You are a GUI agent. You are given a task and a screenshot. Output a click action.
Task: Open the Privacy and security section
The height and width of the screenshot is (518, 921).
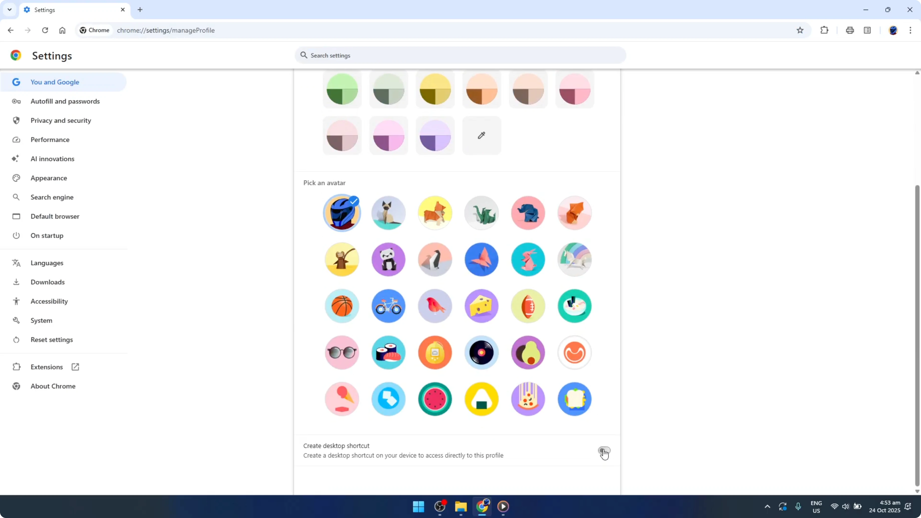tap(61, 120)
